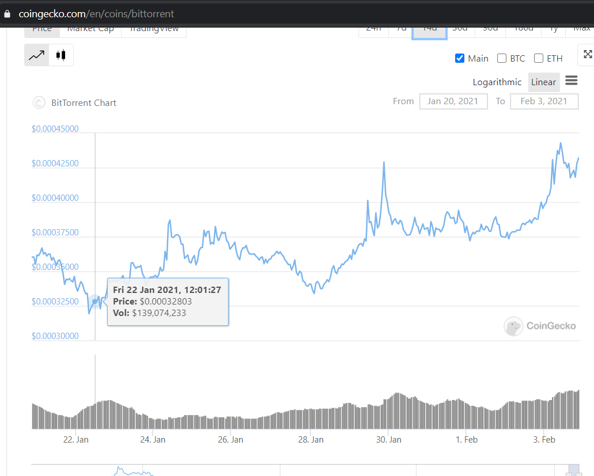This screenshot has width=594, height=476.
Task: Click the $0.00030000 axis label
Action: coord(55,336)
